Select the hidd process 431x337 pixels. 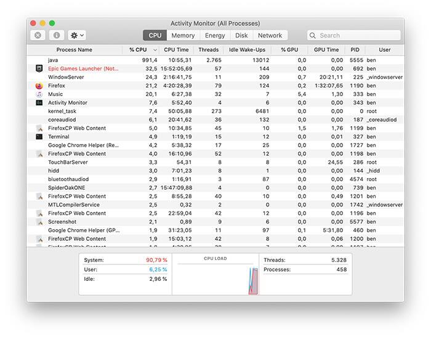pos(54,171)
